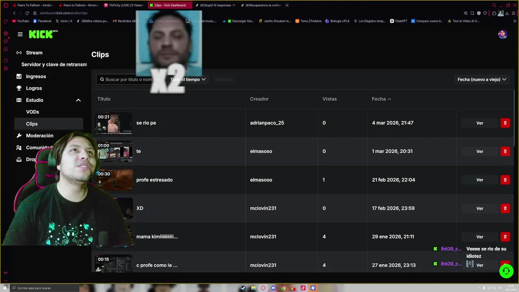This screenshot has height=292, width=519.
Task: Click the Windows taskbar search box
Action: (45, 288)
